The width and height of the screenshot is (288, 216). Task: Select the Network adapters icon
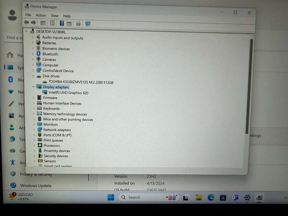(39, 130)
